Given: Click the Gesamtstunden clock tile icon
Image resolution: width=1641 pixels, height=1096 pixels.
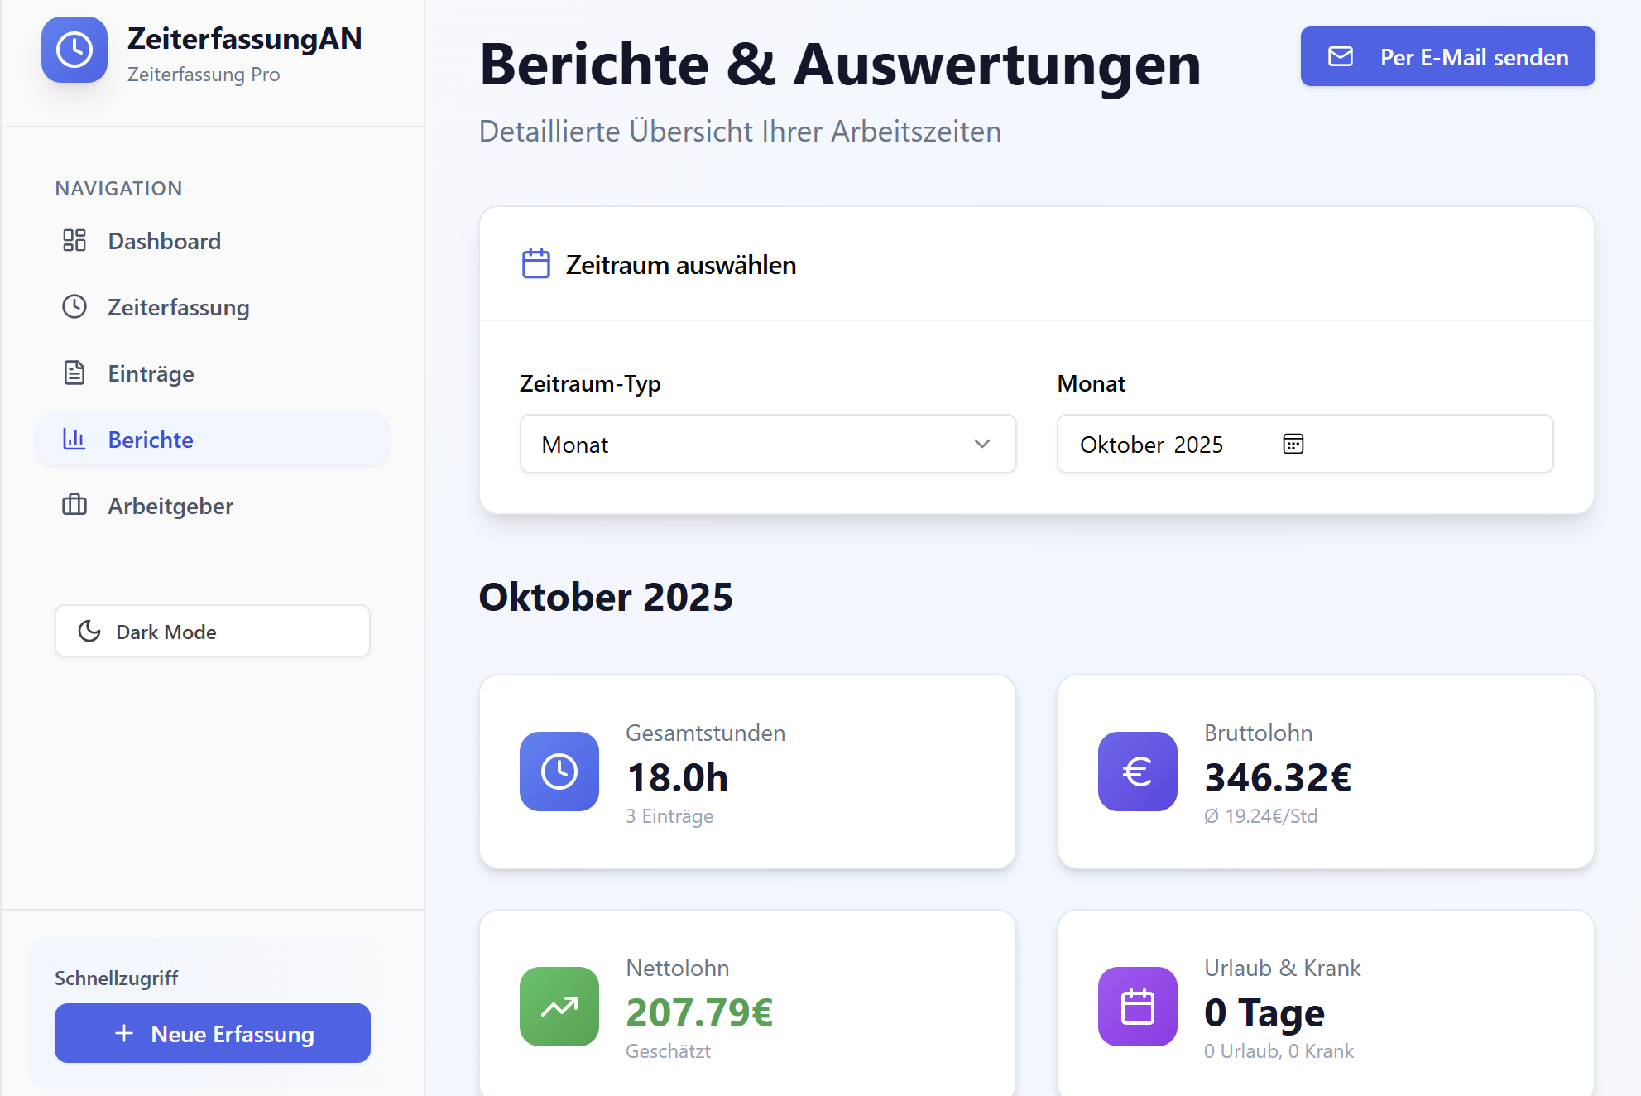Looking at the screenshot, I should pyautogui.click(x=559, y=772).
